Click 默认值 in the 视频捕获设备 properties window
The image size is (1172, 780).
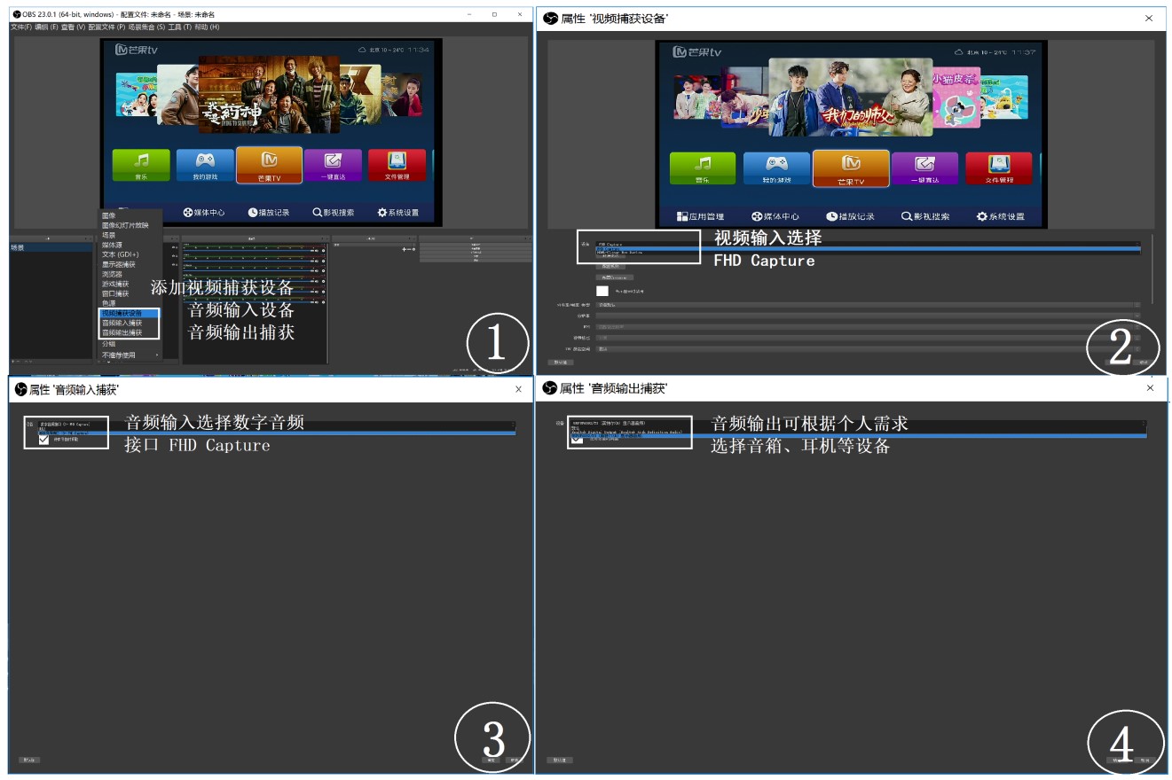coord(560,363)
